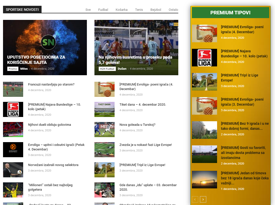
Task: Switch to the Fudbal tab
Action: point(103,10)
